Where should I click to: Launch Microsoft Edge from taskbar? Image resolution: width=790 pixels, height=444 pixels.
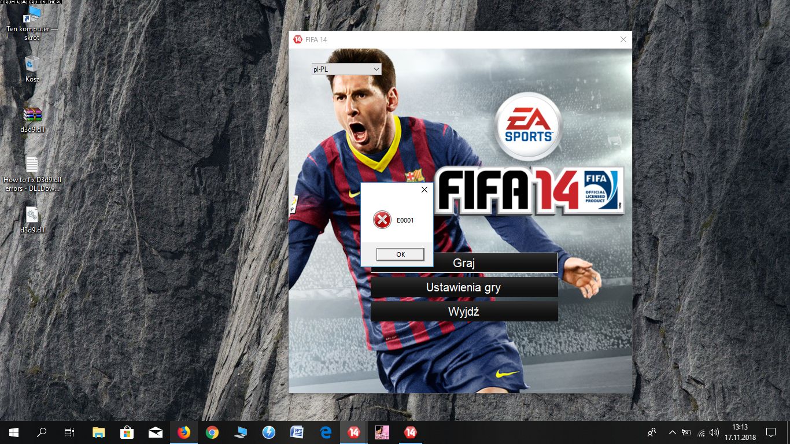click(325, 432)
